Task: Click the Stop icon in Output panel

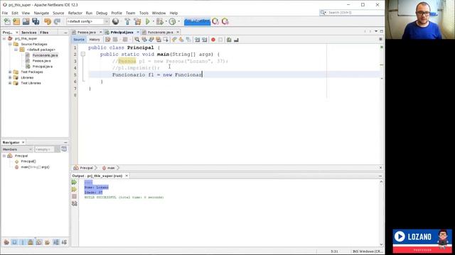Action: pos(74,196)
